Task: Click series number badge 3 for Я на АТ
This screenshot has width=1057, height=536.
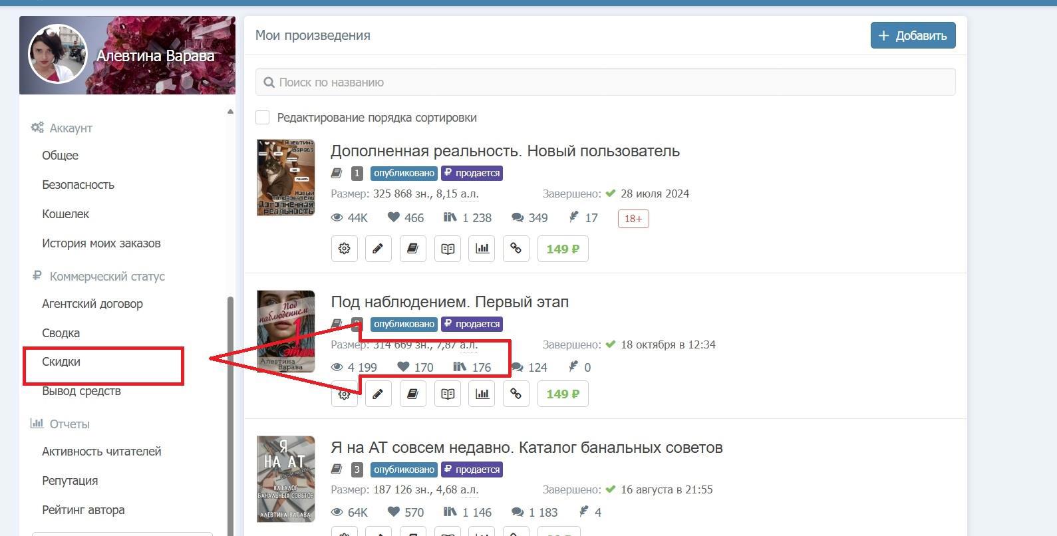Action: click(x=357, y=469)
